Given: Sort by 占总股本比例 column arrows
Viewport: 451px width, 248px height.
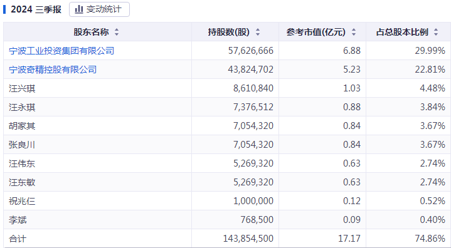Looking at the screenshot, I should click(436, 32).
